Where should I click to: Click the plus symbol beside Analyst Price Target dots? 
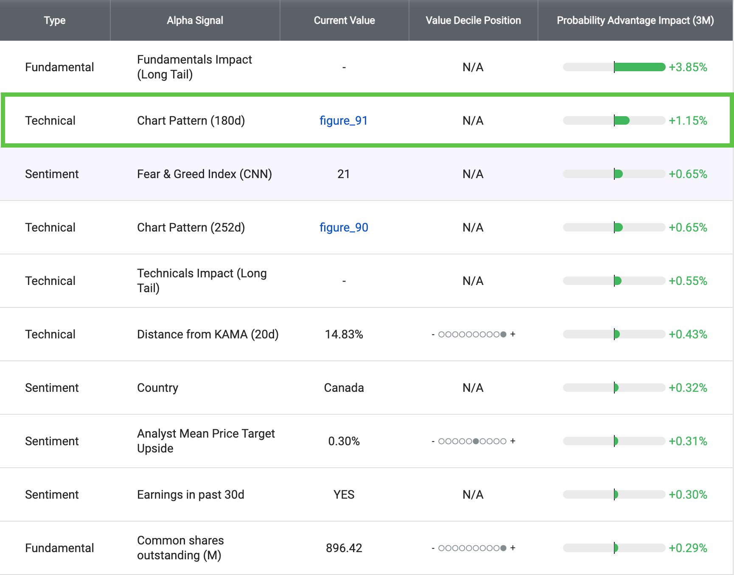pyautogui.click(x=514, y=441)
